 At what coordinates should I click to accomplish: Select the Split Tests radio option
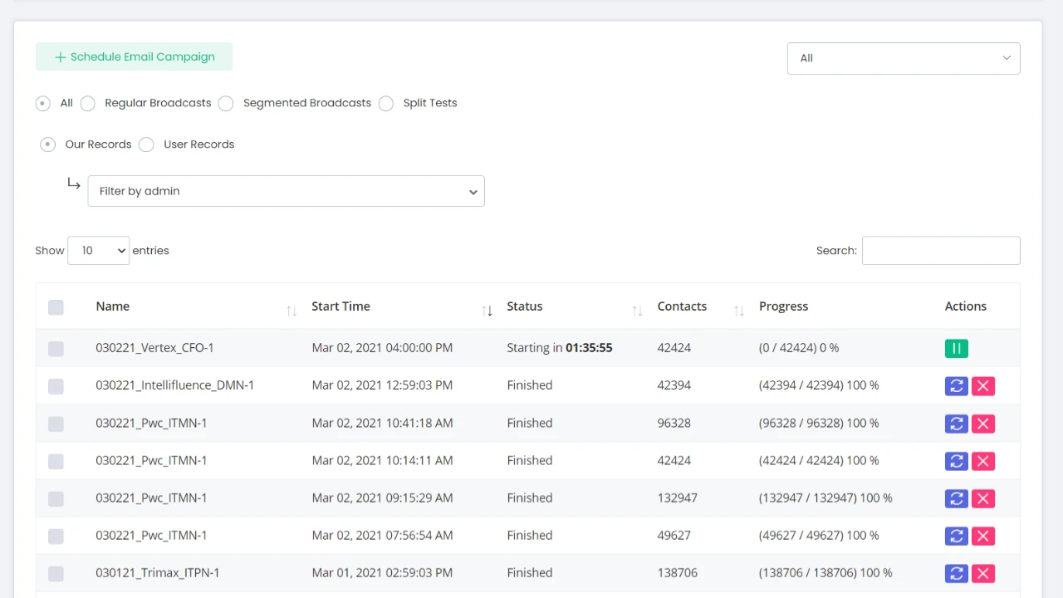coord(386,104)
